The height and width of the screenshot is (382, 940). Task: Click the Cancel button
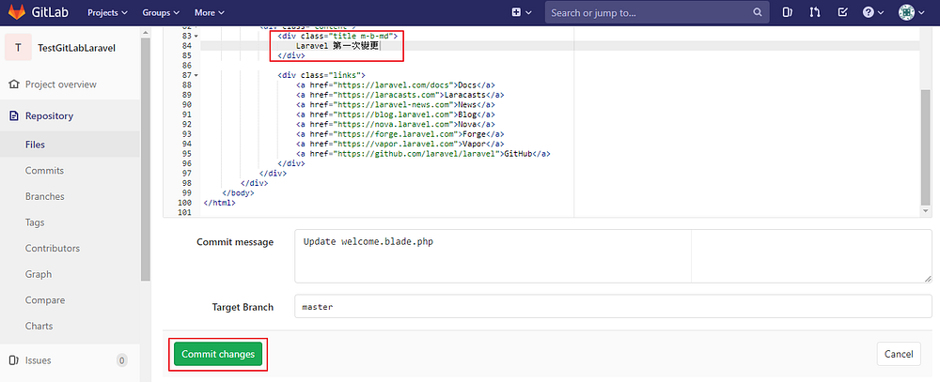pyautogui.click(x=899, y=354)
